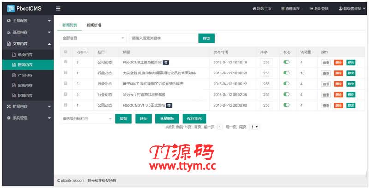Screen dimensions: 369x188
Task: Click the logout icon beside 退出登陆
Action: tap(311, 9)
